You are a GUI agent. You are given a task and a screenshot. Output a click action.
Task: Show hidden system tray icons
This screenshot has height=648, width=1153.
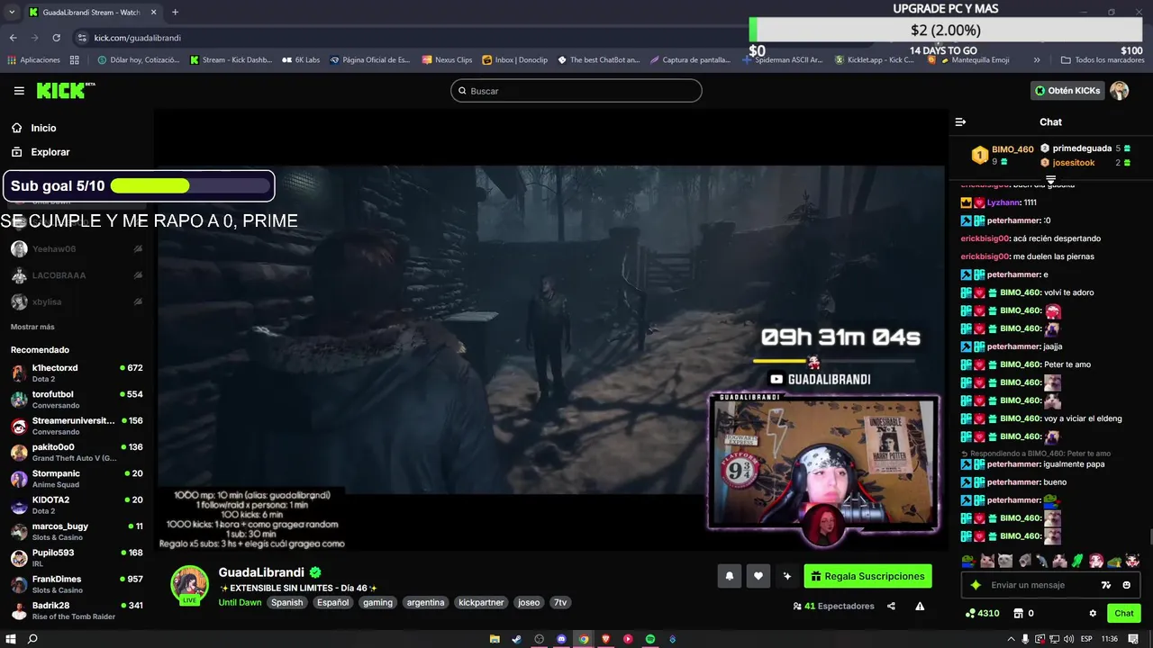coord(1012,639)
